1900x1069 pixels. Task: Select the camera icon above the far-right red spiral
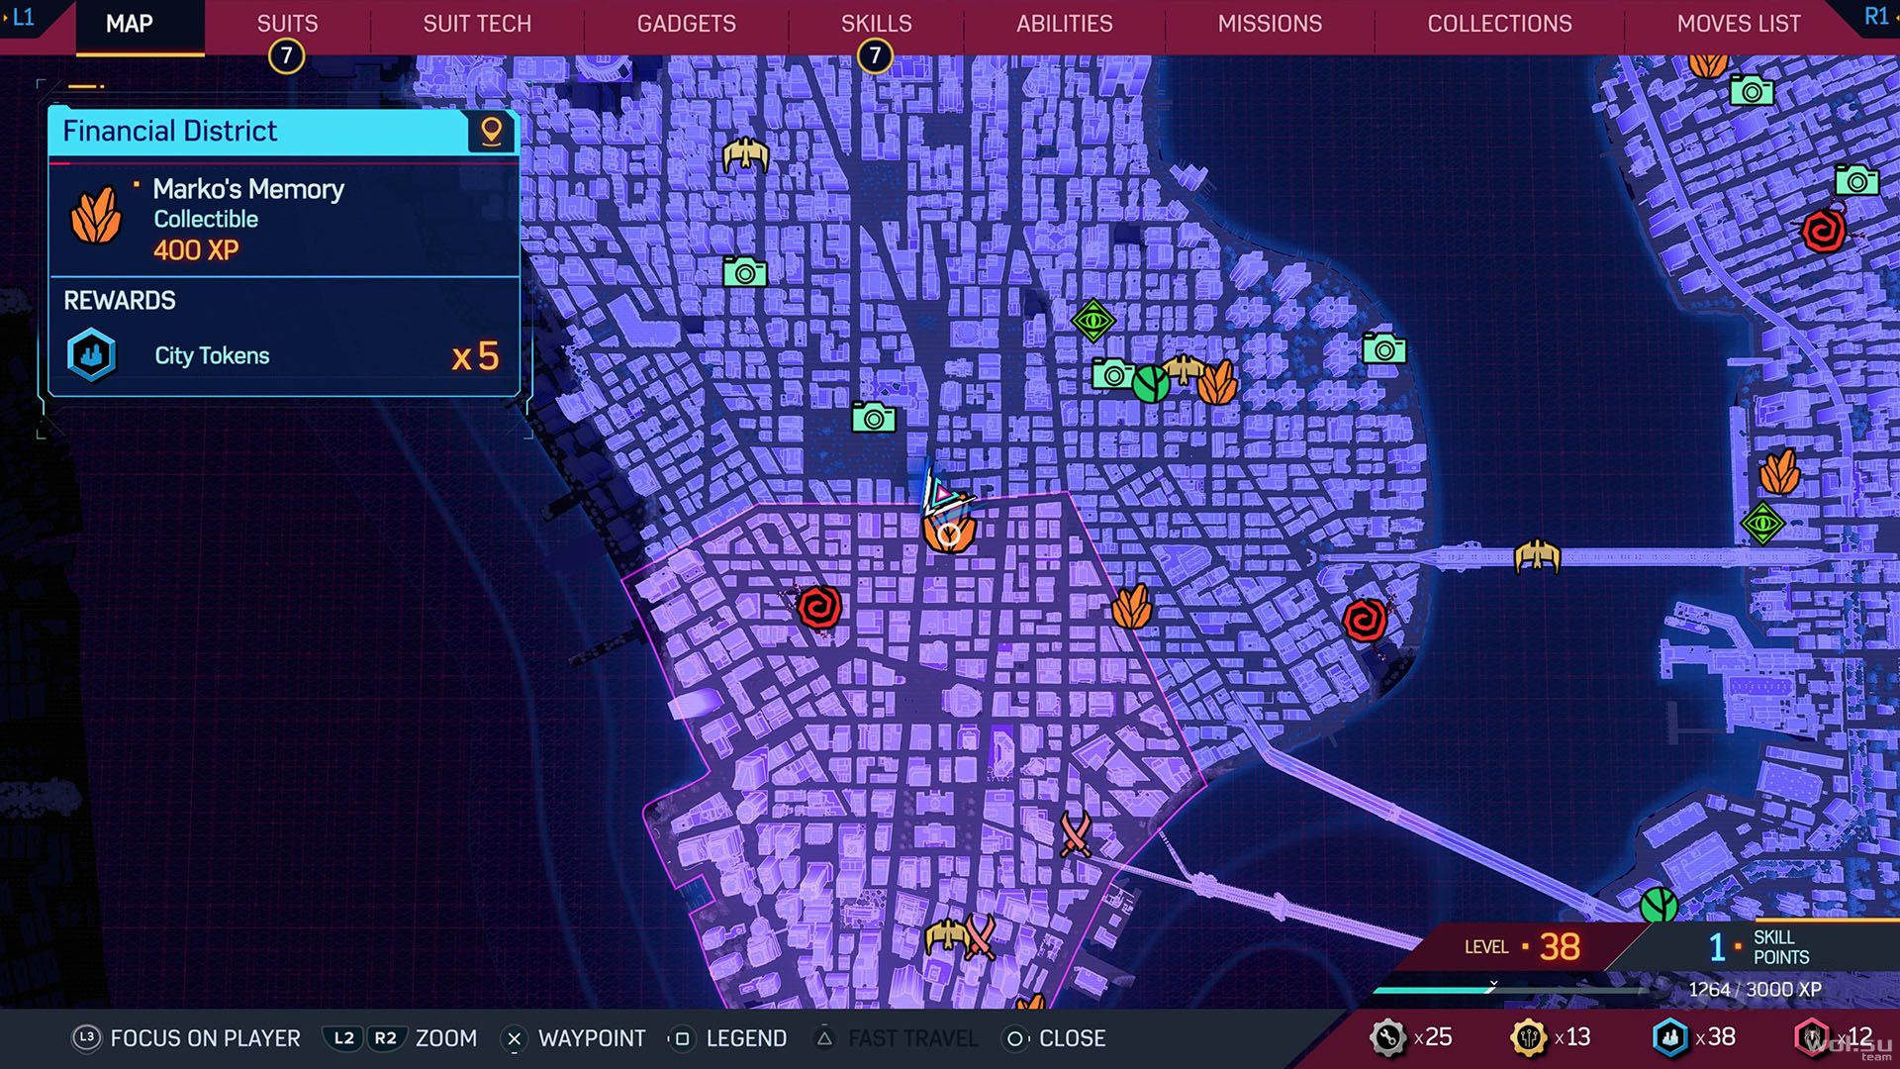[1857, 180]
